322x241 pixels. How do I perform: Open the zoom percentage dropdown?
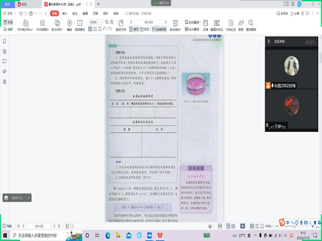coord(101,22)
